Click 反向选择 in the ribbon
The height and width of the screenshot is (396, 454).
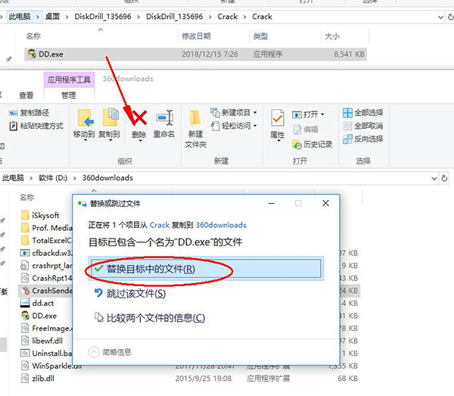click(362, 139)
